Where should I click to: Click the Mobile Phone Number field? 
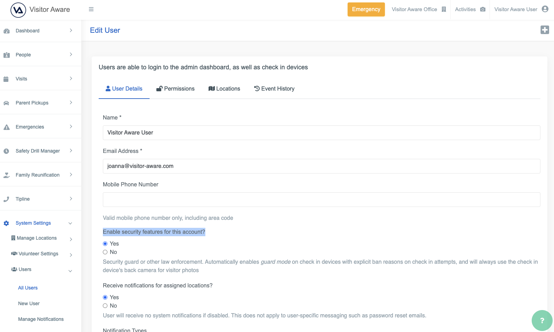[321, 200]
